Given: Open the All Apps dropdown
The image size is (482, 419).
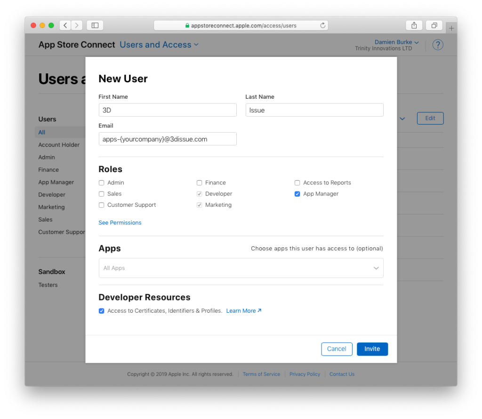Looking at the screenshot, I should click(241, 268).
